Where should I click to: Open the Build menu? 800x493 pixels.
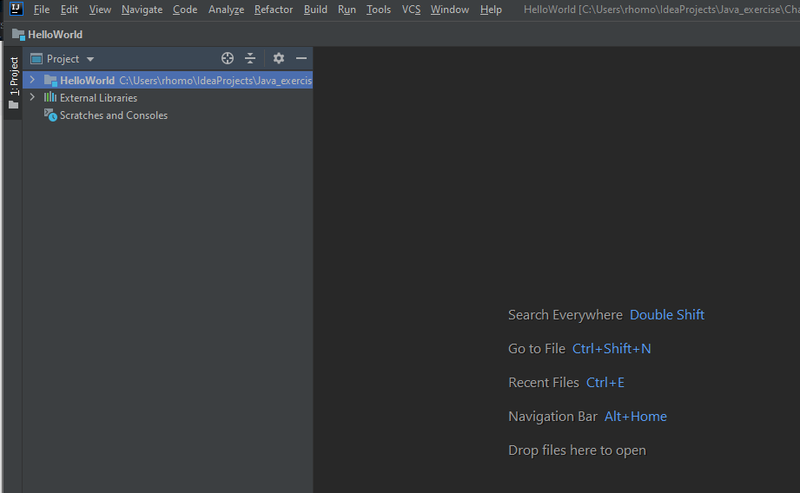(315, 10)
